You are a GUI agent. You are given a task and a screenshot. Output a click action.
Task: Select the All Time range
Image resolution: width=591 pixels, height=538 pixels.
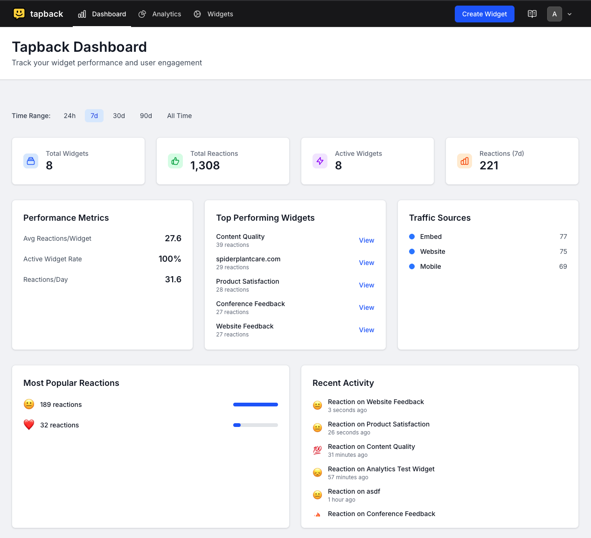pyautogui.click(x=180, y=116)
